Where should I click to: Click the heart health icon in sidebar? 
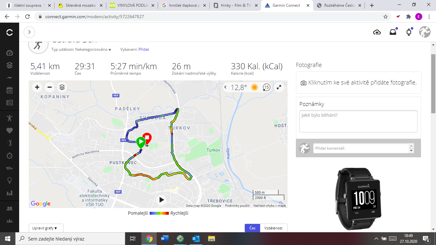pyautogui.click(x=10, y=130)
